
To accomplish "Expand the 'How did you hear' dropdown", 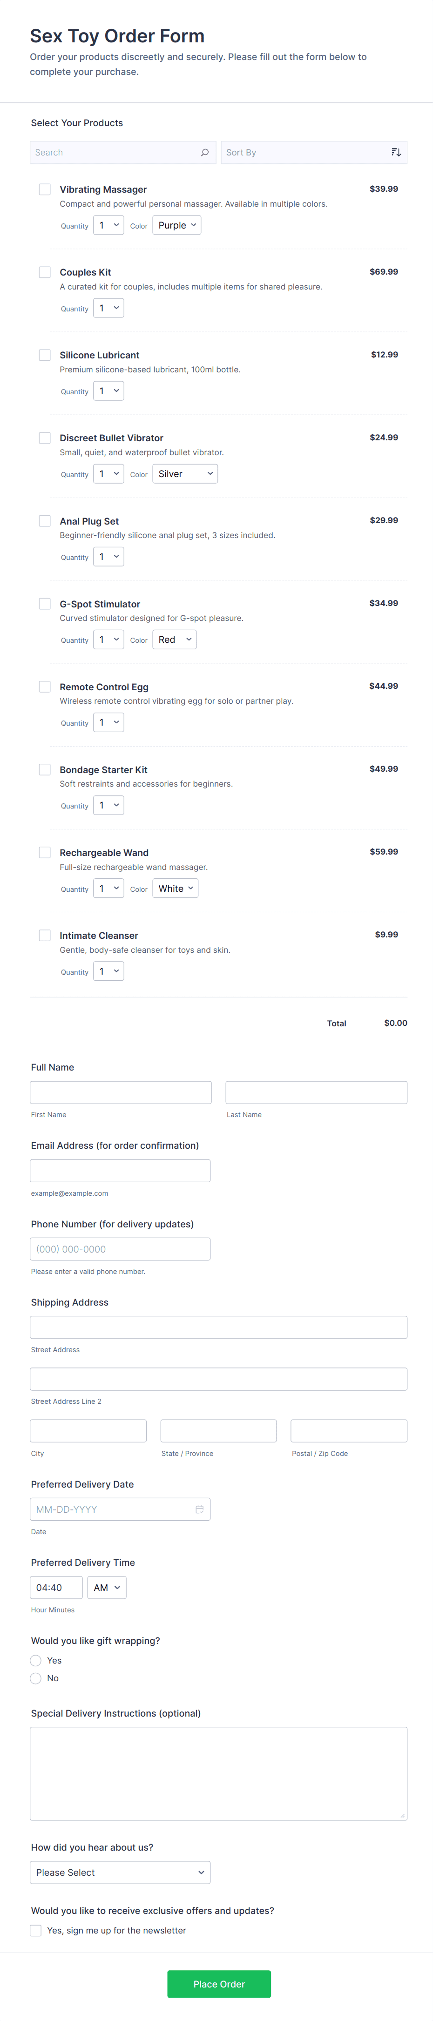I will coord(120,1872).
